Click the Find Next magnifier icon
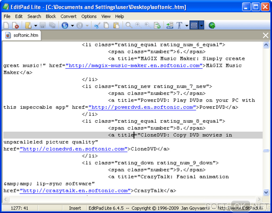The image size is (272, 213). pos(138,25)
